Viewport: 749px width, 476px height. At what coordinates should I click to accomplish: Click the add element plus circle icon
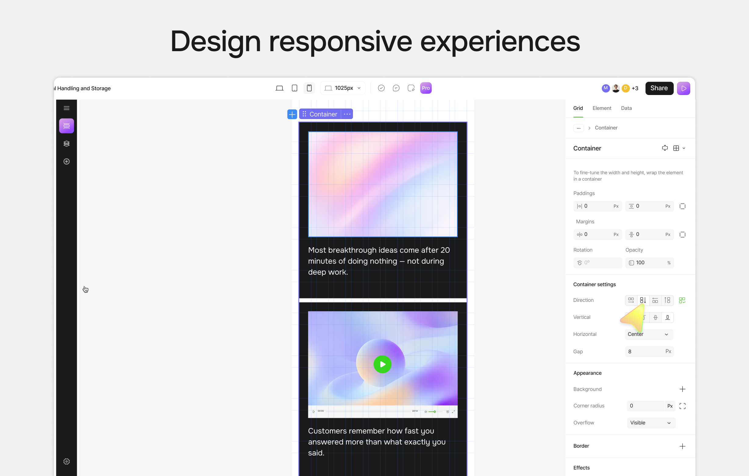(66, 162)
